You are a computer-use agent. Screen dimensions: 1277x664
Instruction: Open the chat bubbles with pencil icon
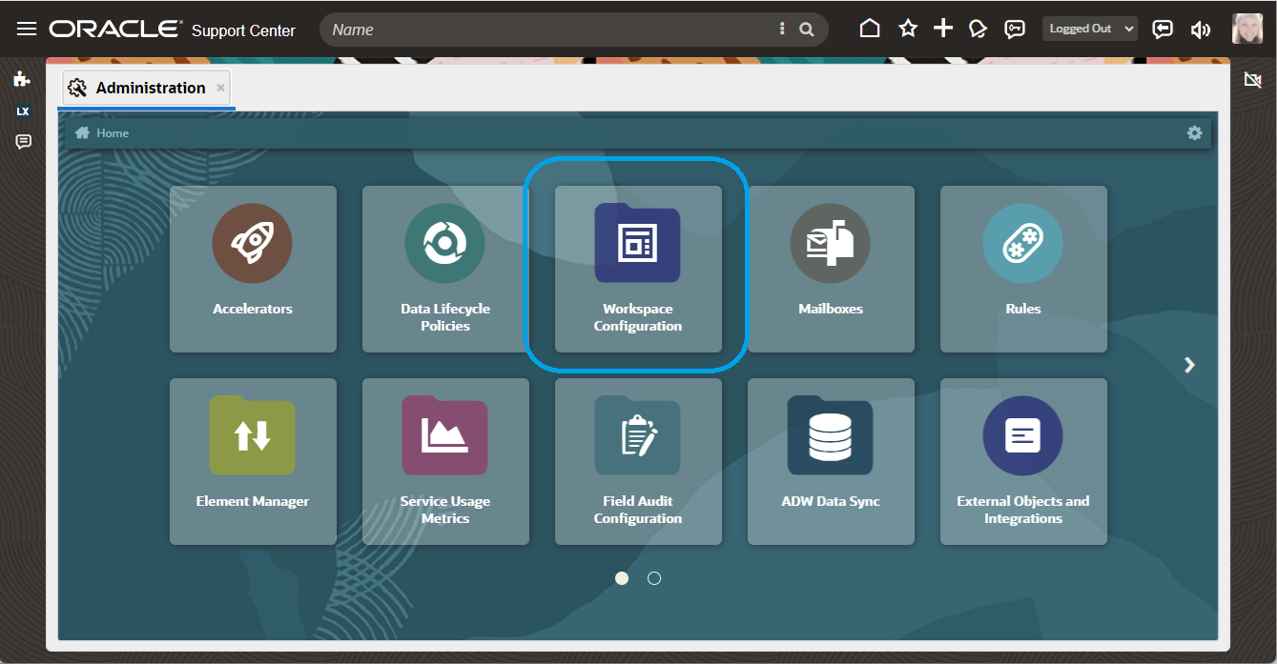coord(978,29)
